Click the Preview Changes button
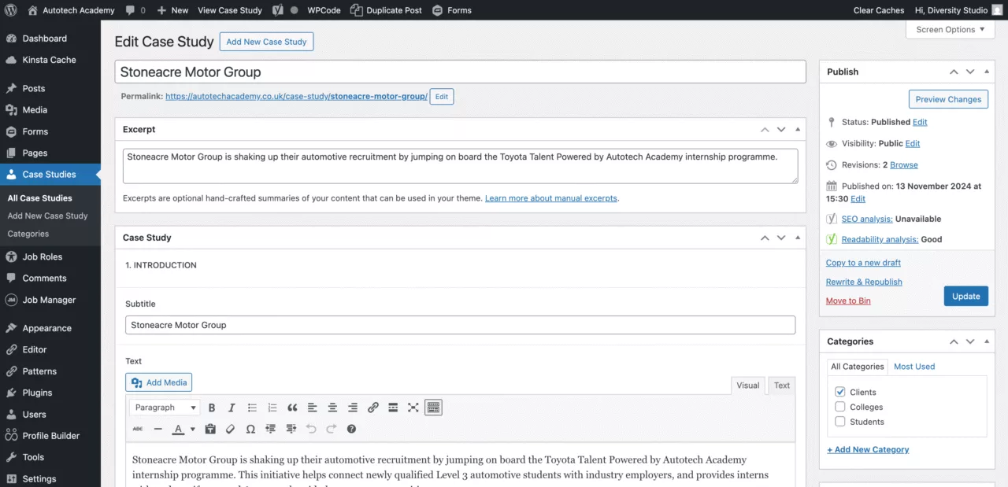Image resolution: width=1008 pixels, height=487 pixels. click(x=948, y=99)
